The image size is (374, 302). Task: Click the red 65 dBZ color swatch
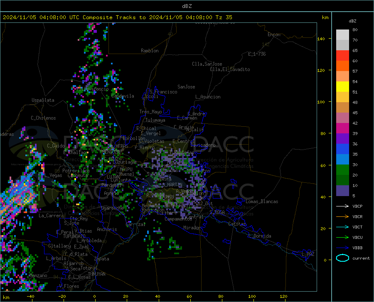(342, 56)
